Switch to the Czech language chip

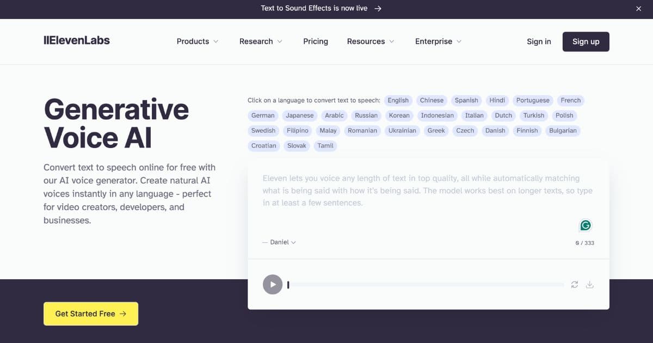coord(465,131)
